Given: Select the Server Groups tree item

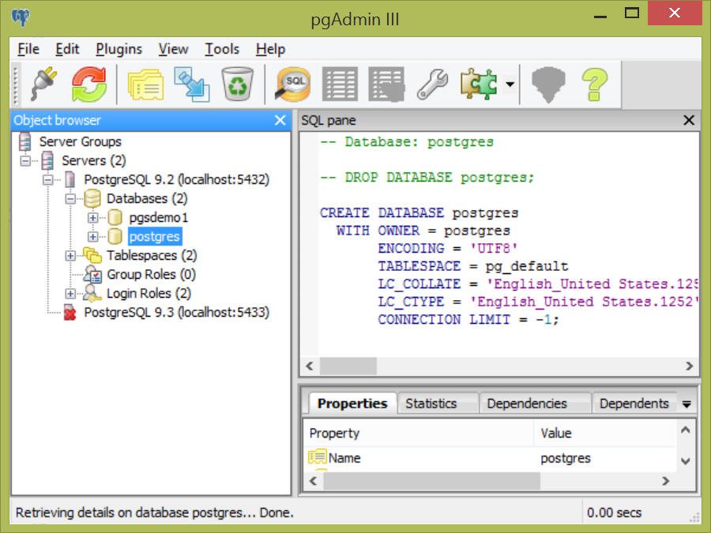Looking at the screenshot, I should 81,141.
